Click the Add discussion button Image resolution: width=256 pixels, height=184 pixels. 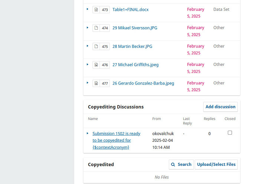pos(220,107)
